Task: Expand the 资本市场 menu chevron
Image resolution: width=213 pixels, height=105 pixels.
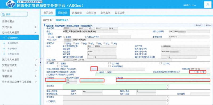Action: click(36, 71)
